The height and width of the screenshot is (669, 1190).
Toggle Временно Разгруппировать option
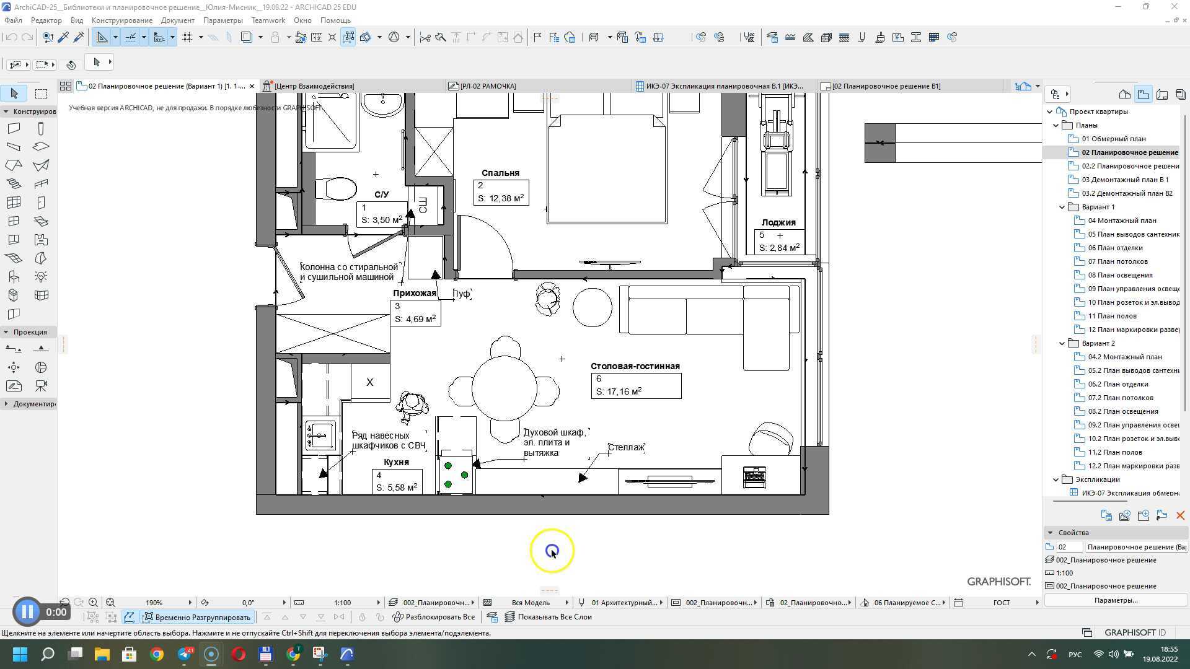pos(197,617)
